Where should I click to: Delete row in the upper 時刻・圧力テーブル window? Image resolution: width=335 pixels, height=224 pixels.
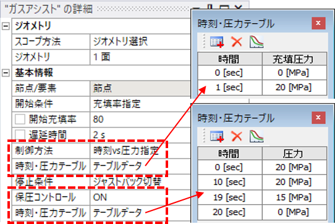point(237,41)
